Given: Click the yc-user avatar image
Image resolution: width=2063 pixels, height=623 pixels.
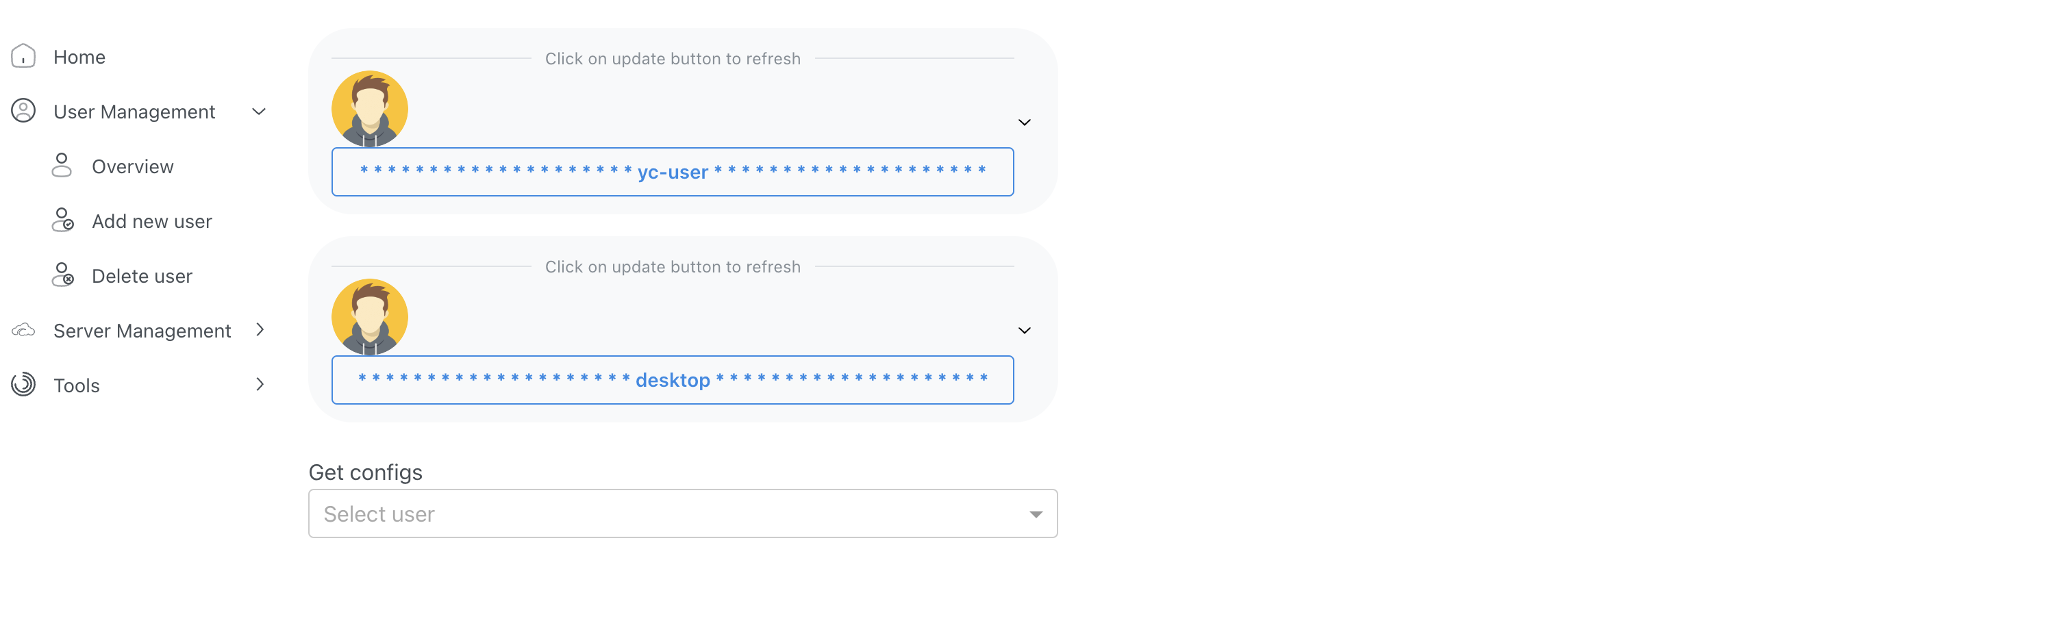Looking at the screenshot, I should click(x=369, y=109).
